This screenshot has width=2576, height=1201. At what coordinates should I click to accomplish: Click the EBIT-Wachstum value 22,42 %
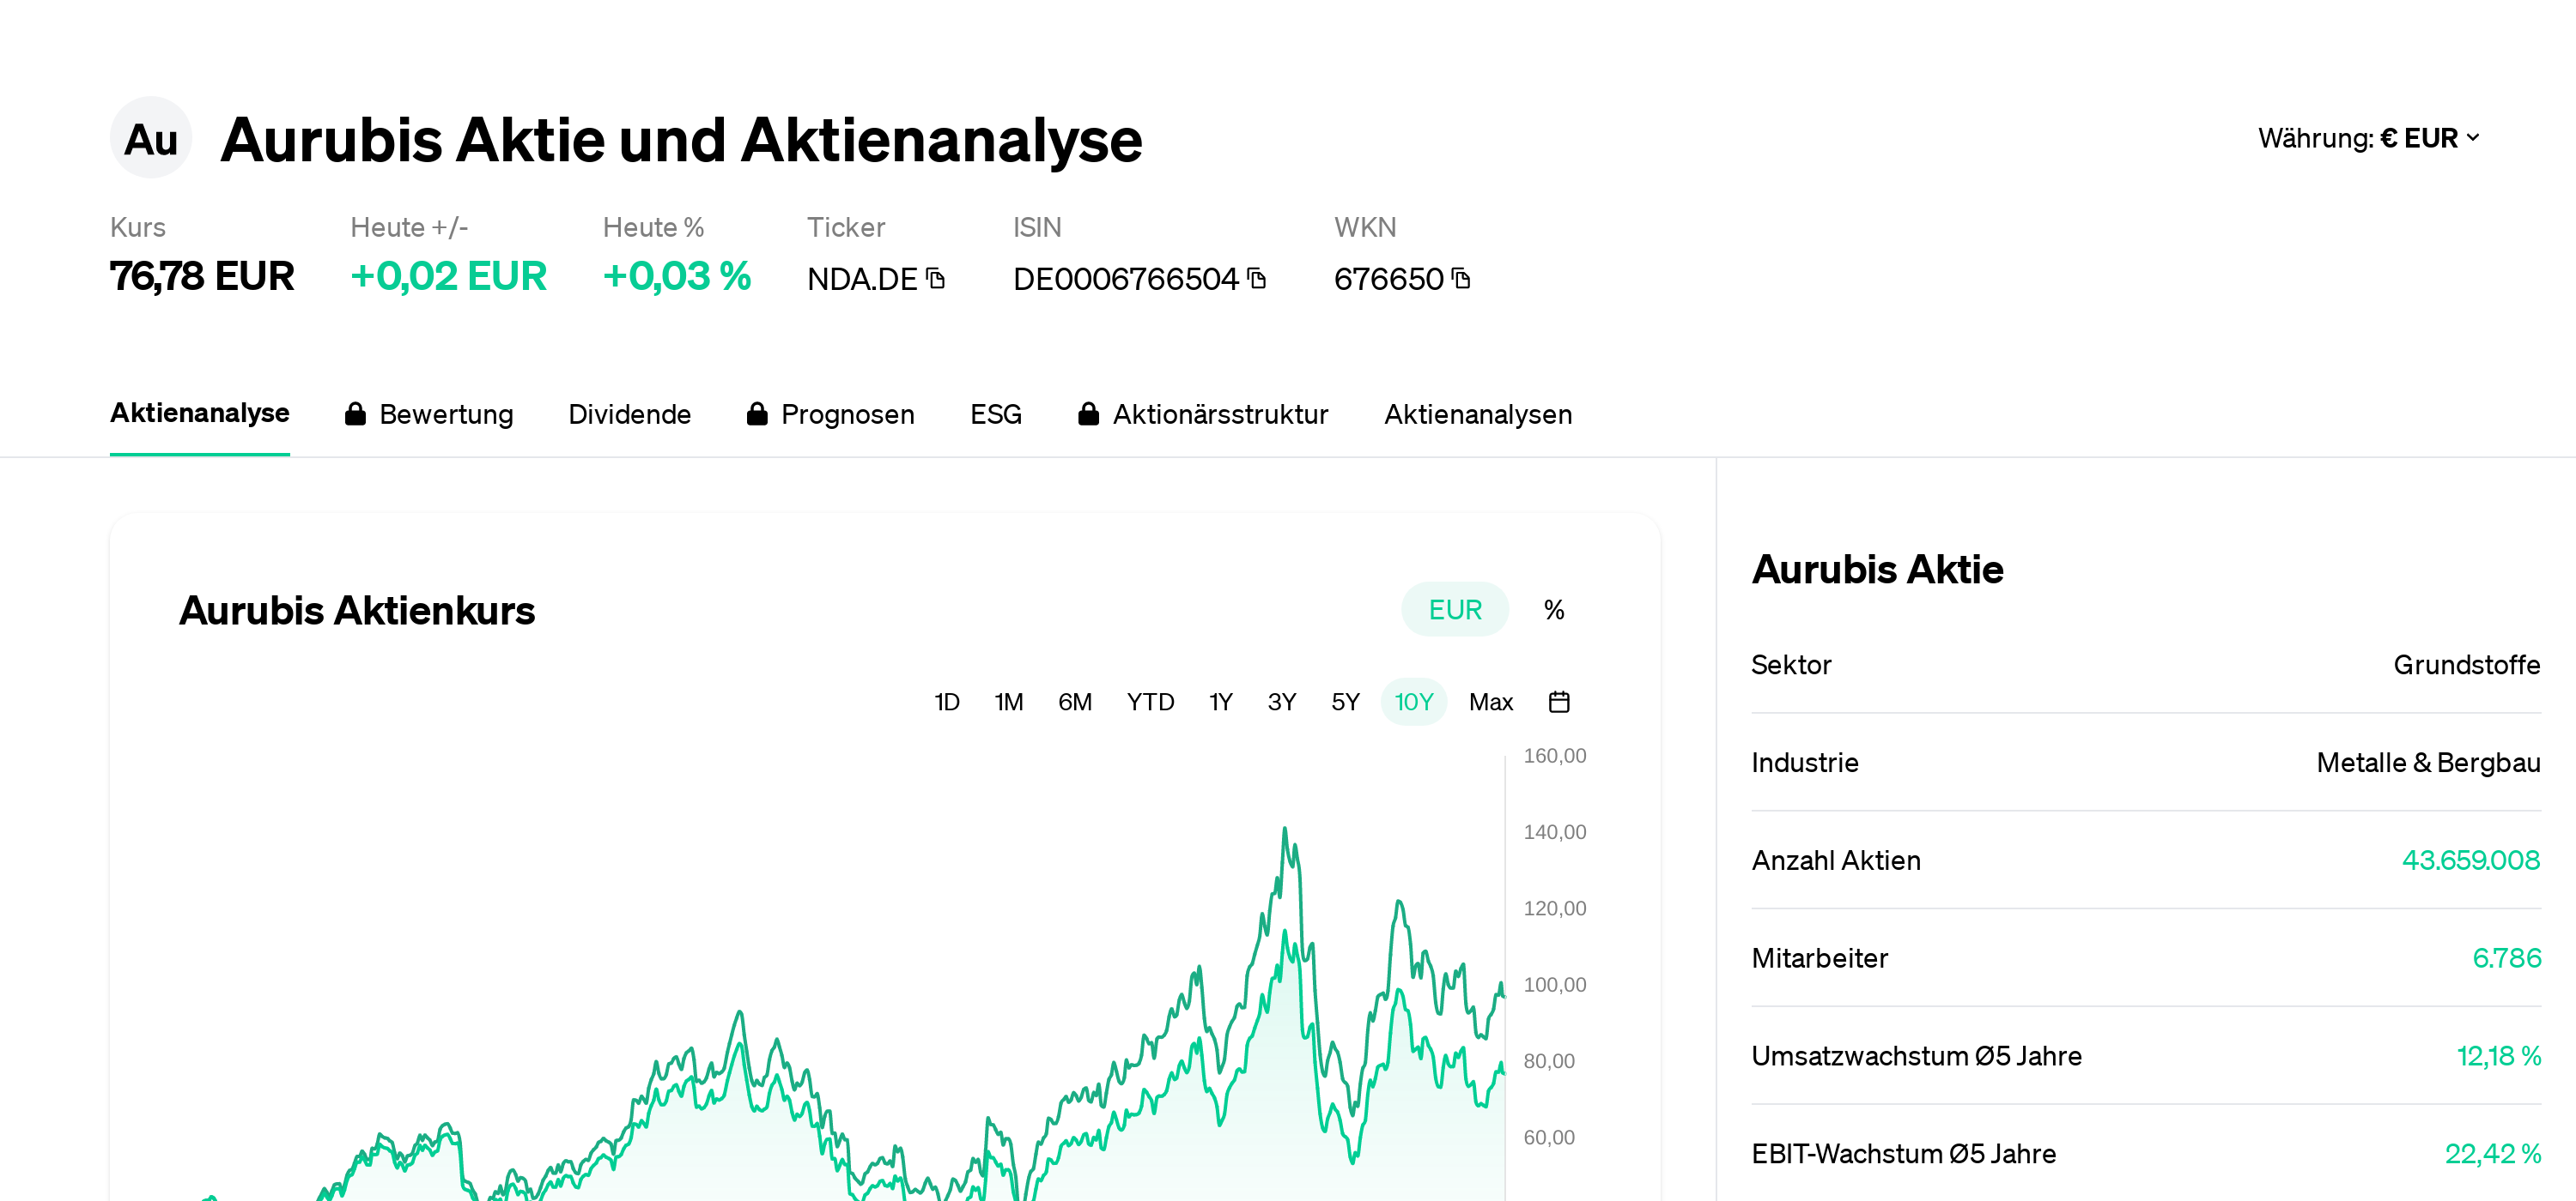click(x=2492, y=1153)
